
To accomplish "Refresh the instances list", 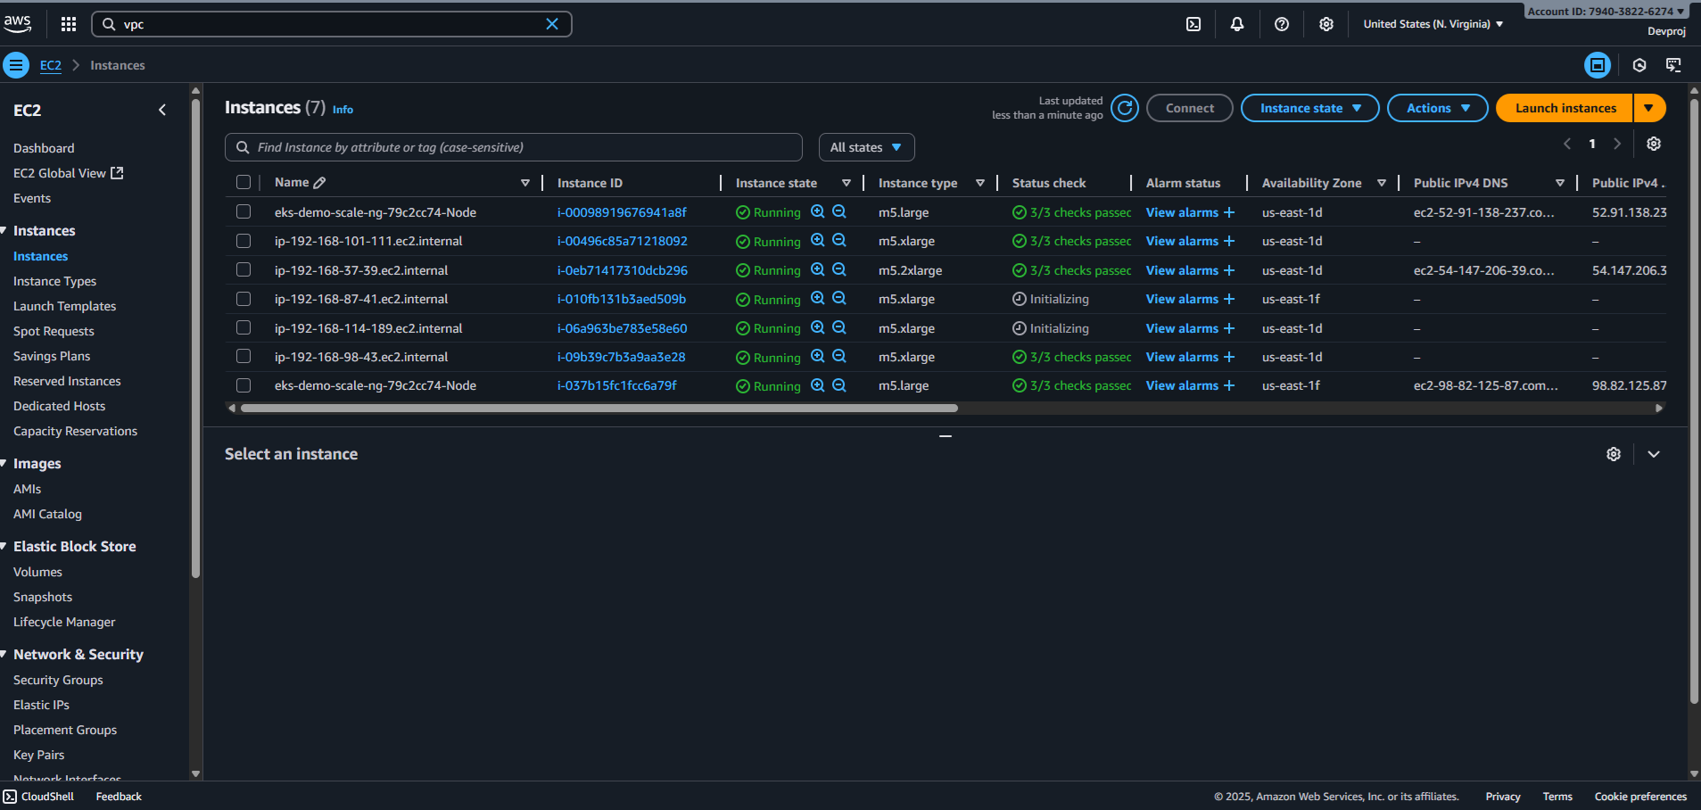I will coord(1125,108).
